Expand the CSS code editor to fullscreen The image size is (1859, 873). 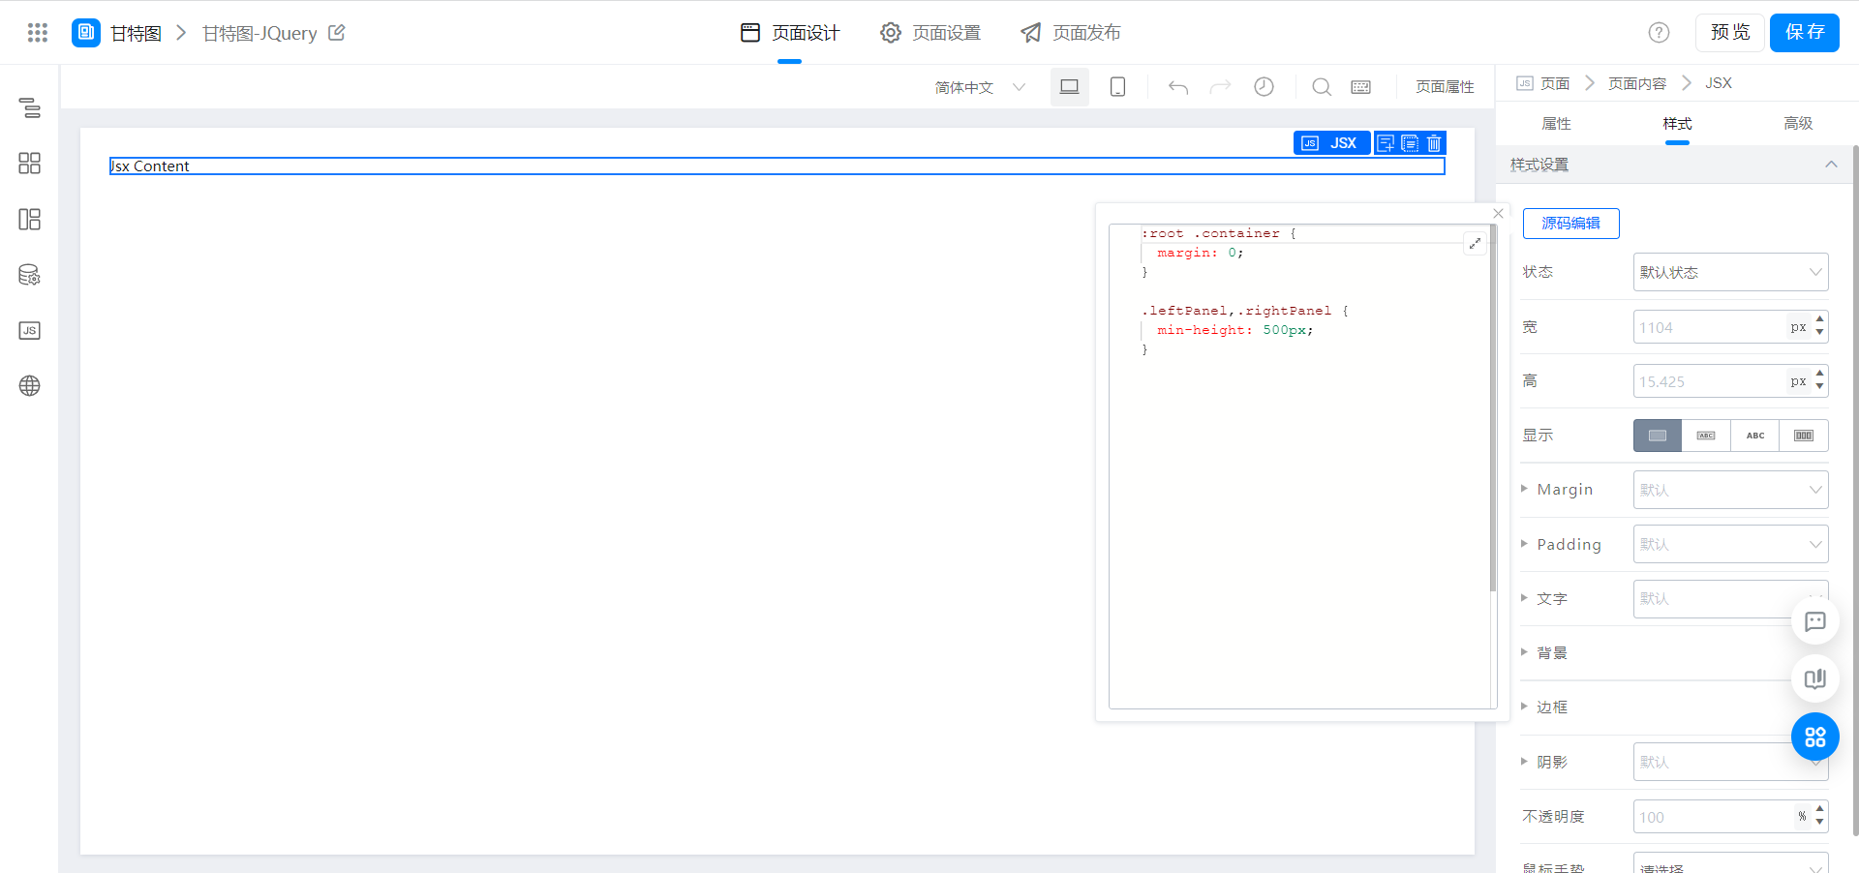[x=1475, y=243]
